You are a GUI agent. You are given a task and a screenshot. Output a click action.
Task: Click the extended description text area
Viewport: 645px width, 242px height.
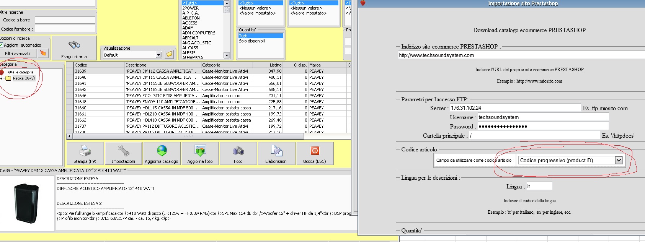tap(203, 202)
